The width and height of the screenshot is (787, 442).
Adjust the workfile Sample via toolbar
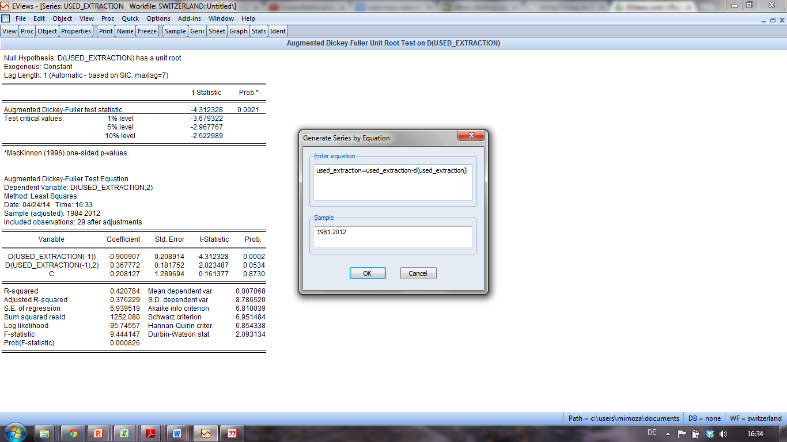tap(175, 31)
